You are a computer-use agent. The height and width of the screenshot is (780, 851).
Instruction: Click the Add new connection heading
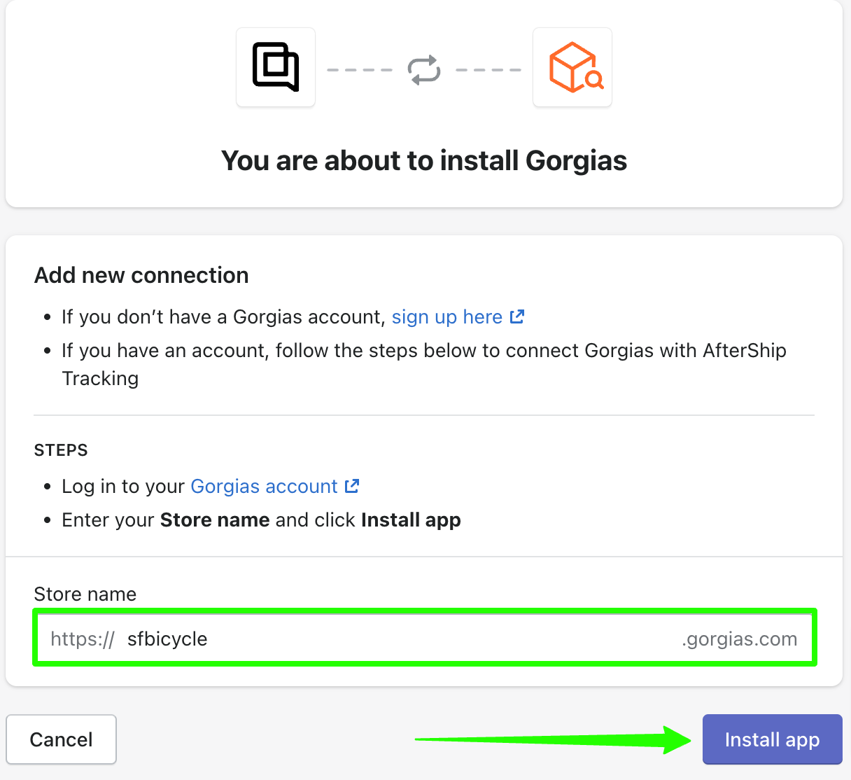point(141,275)
